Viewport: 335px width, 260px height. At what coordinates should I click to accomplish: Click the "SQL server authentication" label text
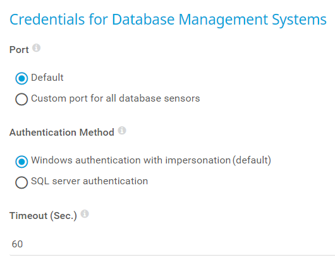(90, 181)
